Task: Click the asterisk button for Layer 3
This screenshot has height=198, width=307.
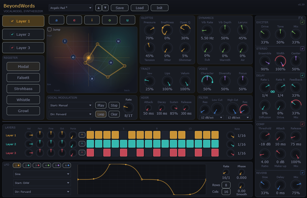Action: (82, 153)
